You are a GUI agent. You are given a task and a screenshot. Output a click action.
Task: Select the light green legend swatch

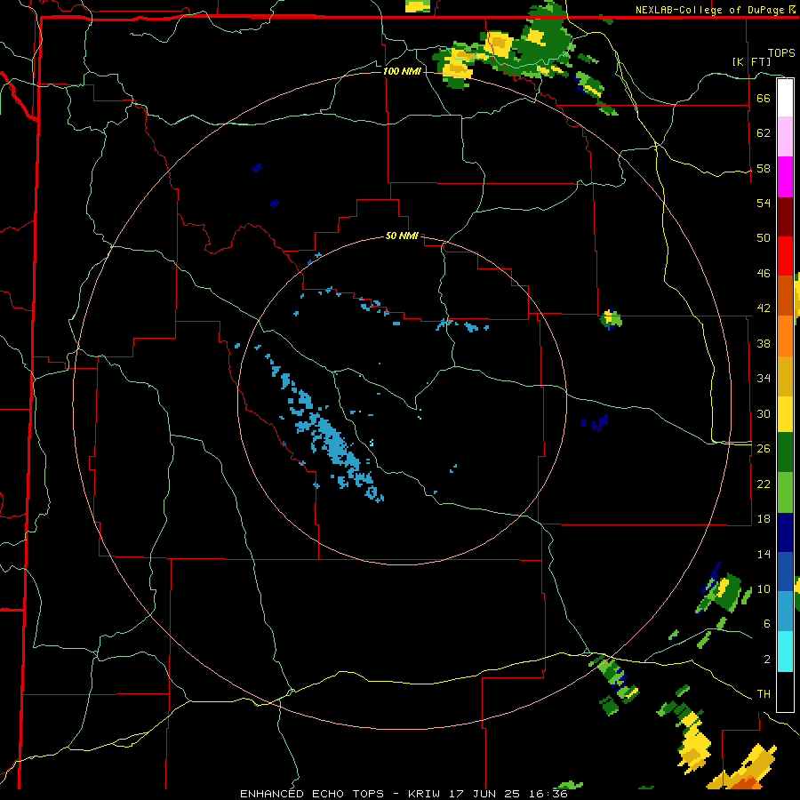tap(785, 492)
